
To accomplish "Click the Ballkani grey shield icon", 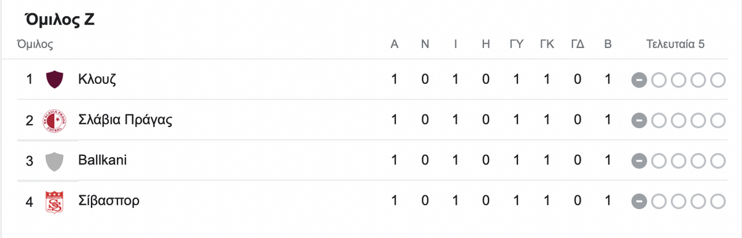I will (x=54, y=161).
